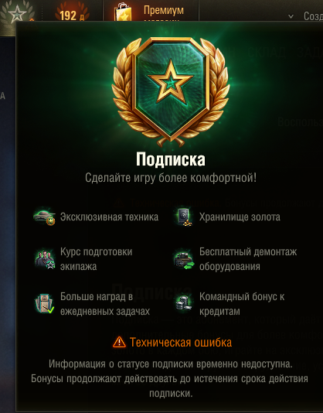Click the large green star shield emblem

[171, 91]
